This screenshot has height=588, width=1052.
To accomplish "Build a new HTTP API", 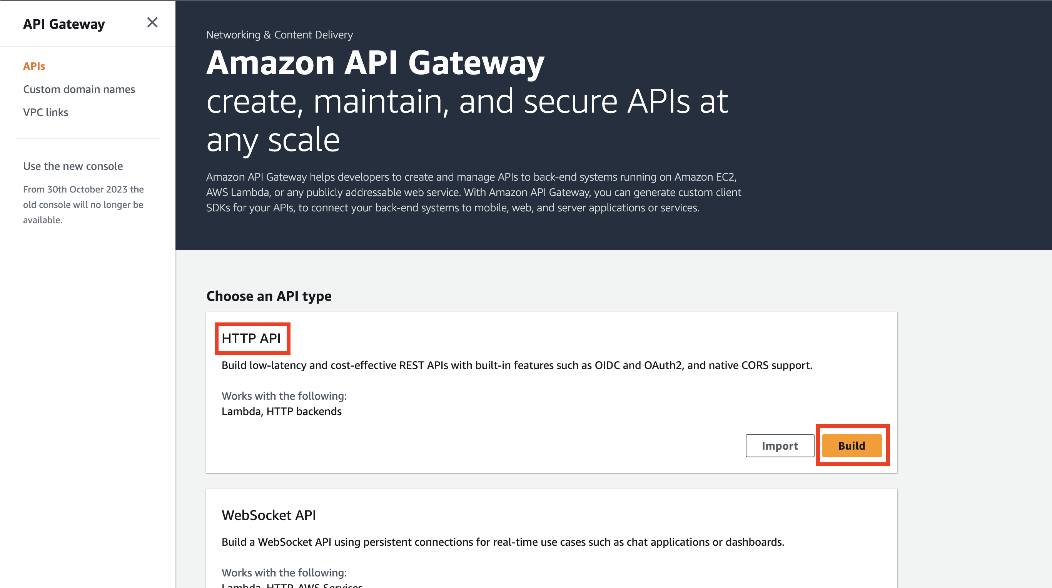I will [852, 445].
